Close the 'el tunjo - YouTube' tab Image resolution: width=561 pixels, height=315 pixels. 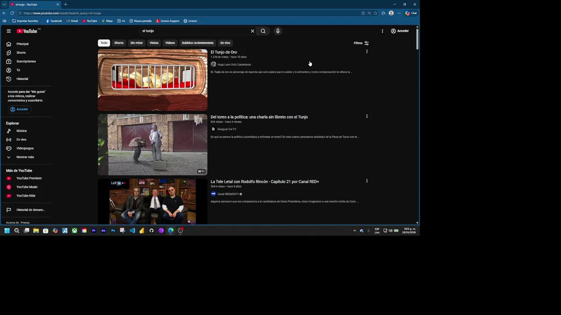57,4
